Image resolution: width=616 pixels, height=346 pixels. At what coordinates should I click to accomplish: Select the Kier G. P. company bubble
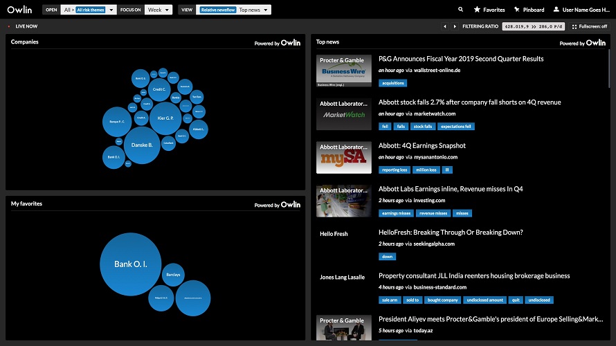(x=165, y=118)
